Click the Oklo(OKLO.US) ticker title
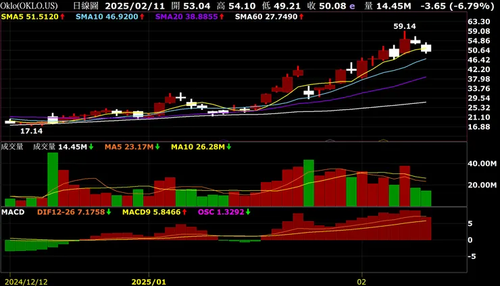Viewport: 500px width, 286px height. (x=29, y=5)
